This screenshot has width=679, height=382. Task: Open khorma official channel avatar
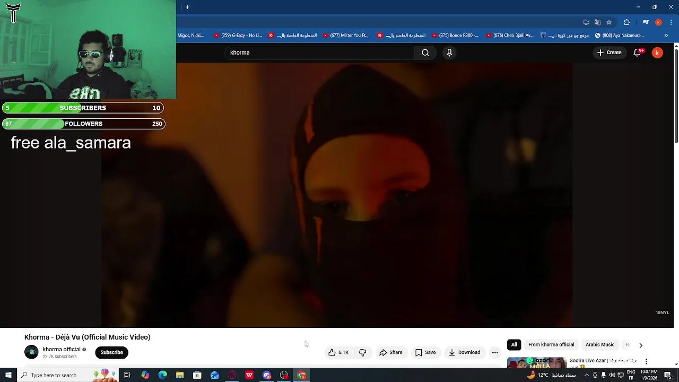(x=31, y=352)
